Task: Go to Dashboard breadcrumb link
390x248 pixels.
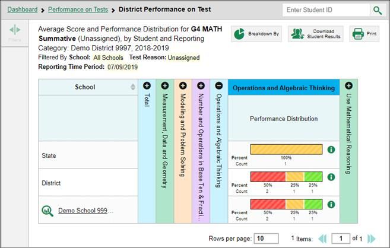Action: [23, 9]
